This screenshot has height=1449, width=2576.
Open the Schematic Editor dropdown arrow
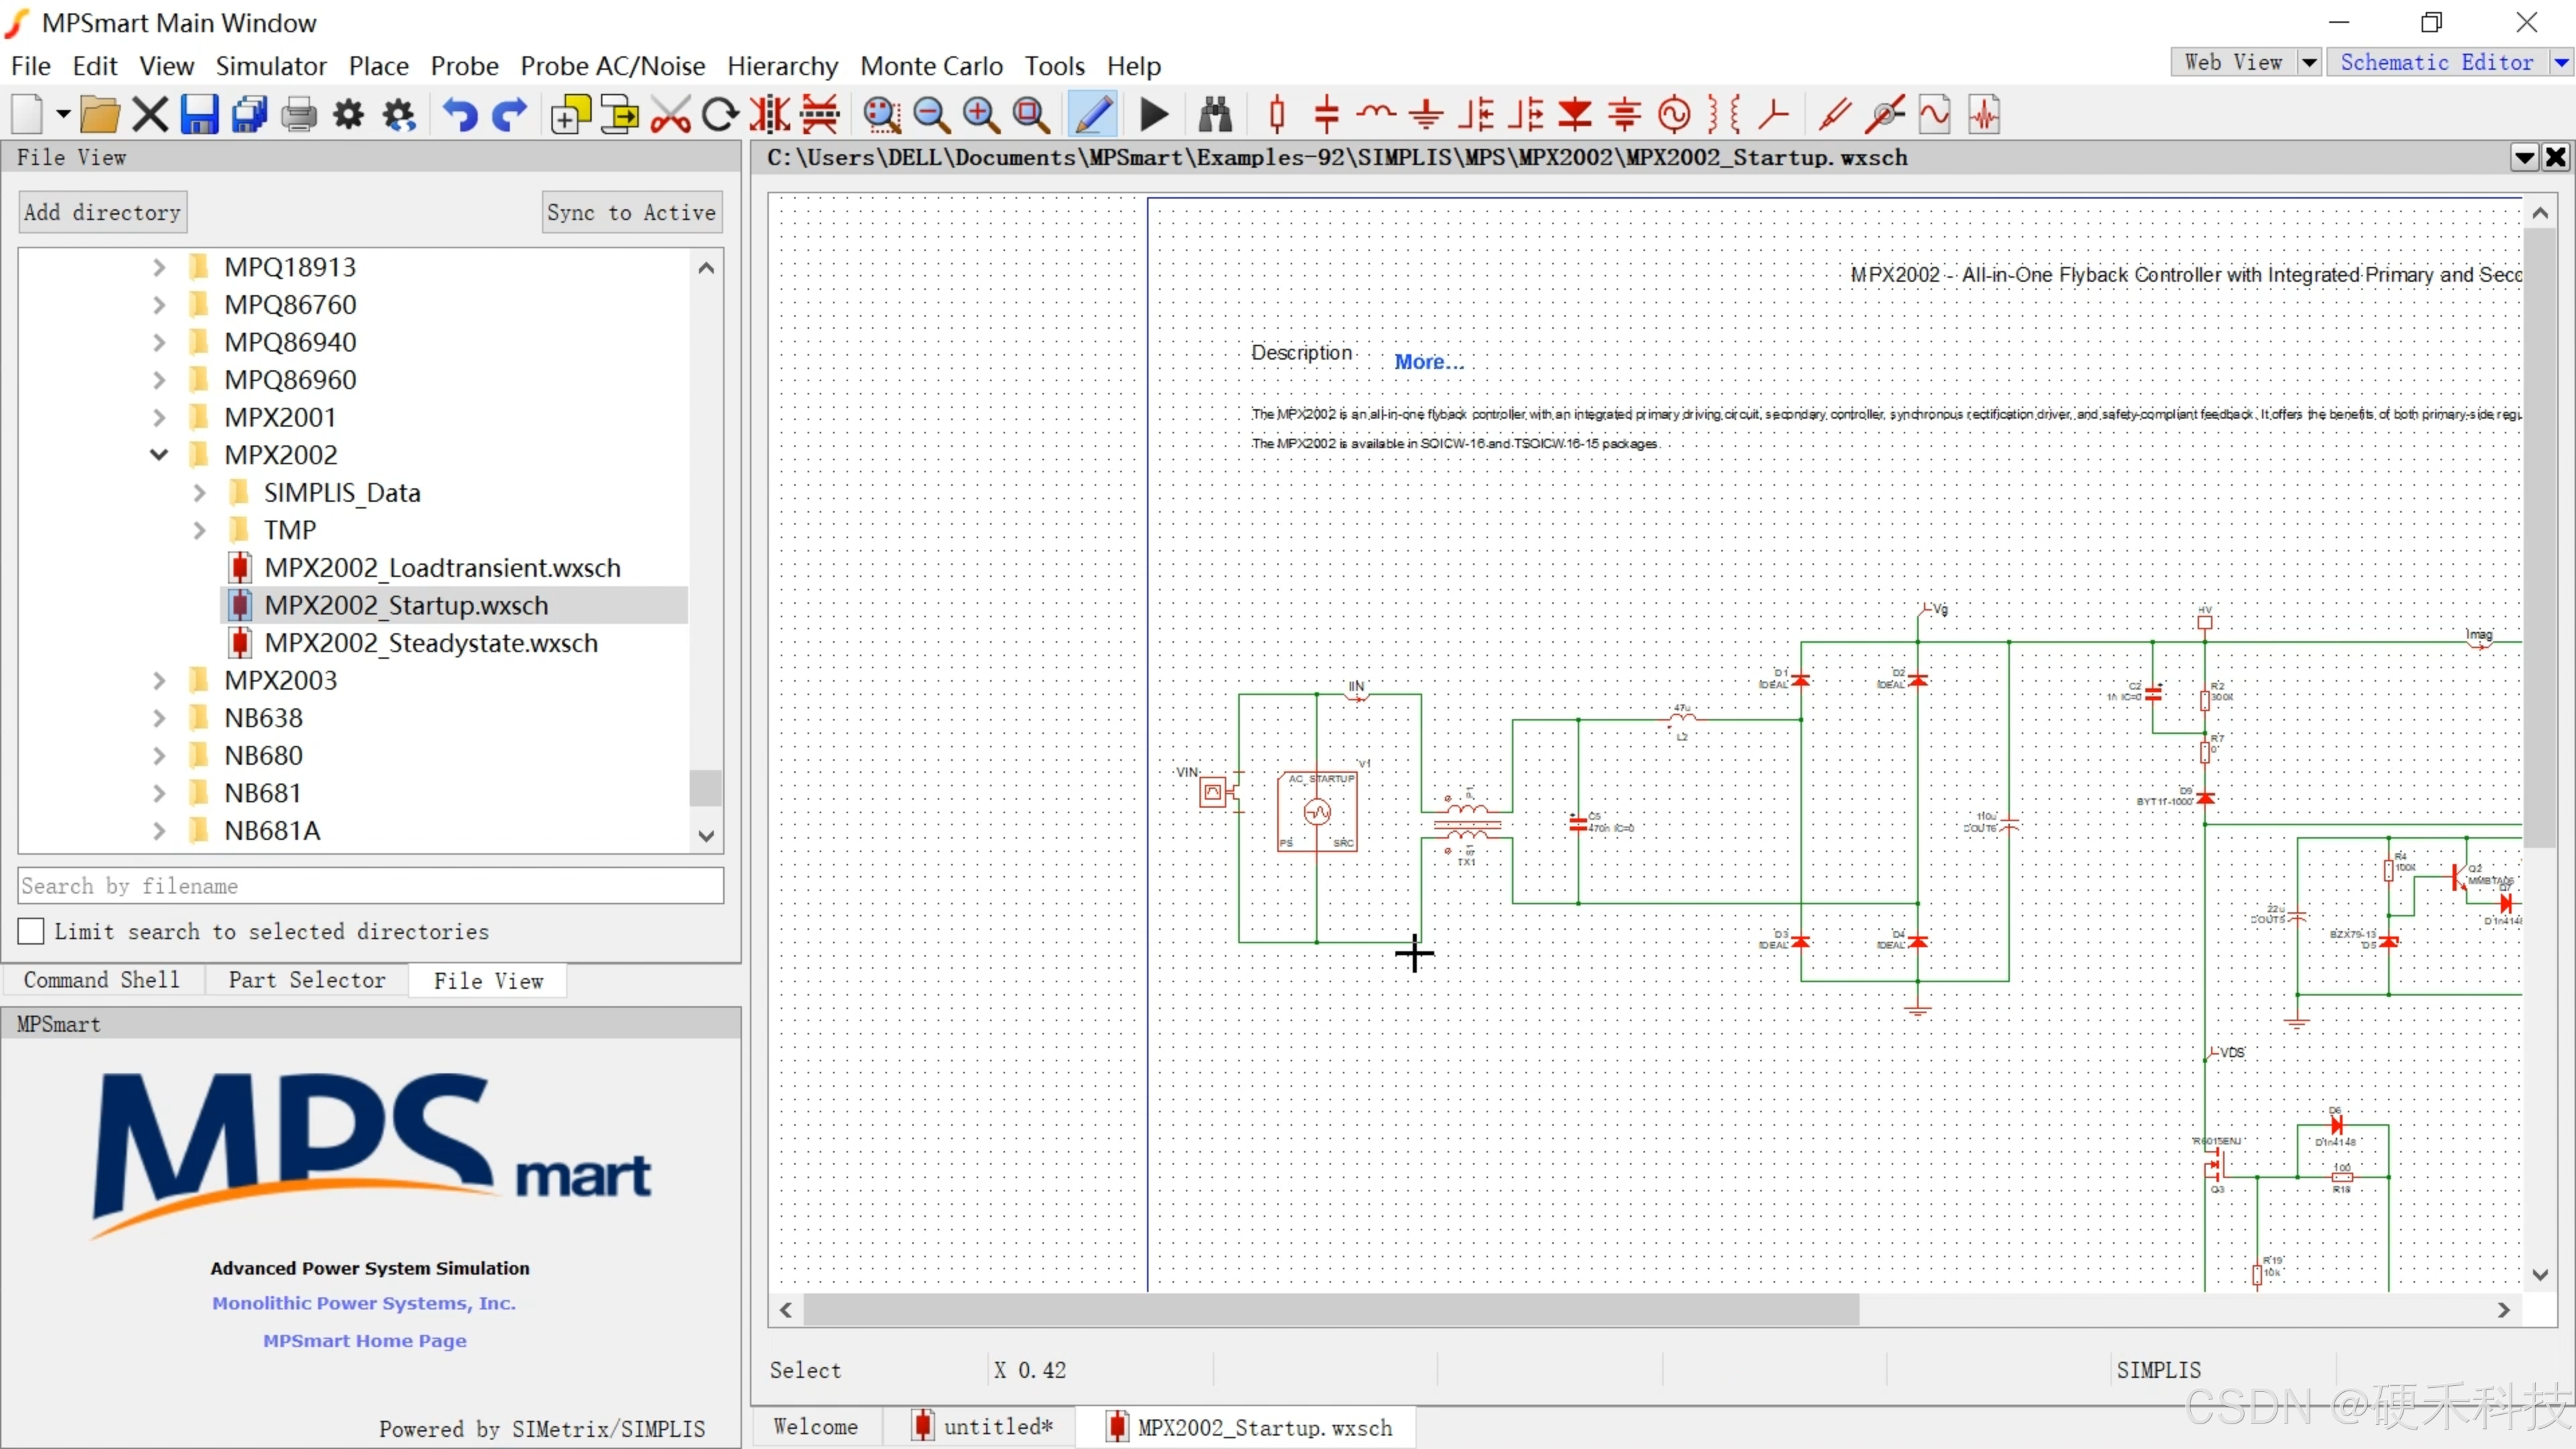(2560, 62)
